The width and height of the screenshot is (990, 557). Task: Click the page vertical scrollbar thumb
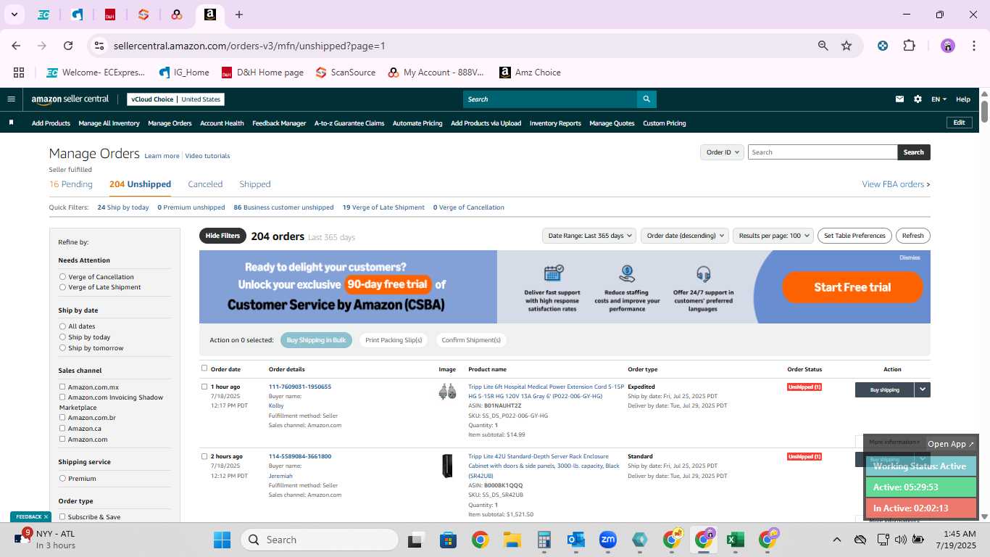[985, 111]
